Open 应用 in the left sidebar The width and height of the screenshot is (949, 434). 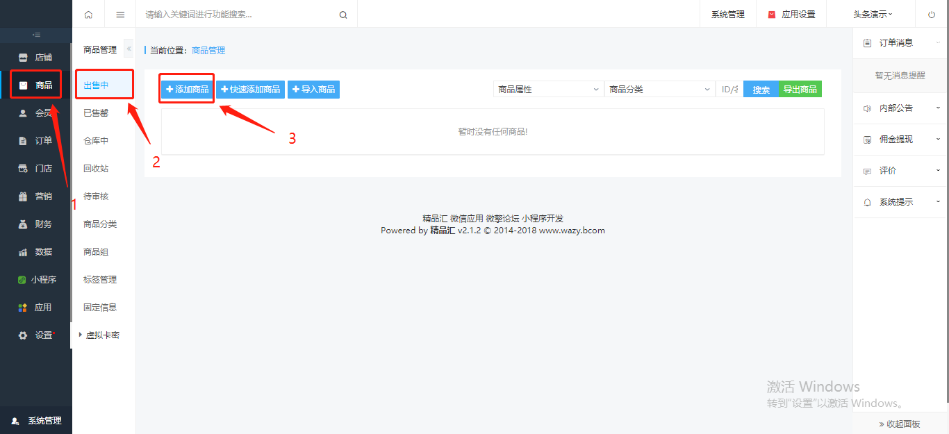[36, 308]
